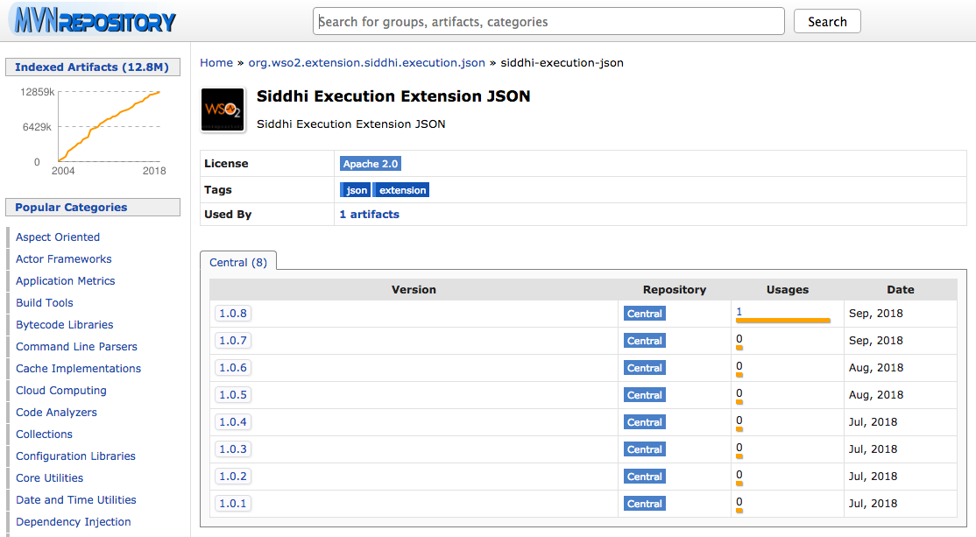Open Application Metrics category
Image resolution: width=976 pixels, height=537 pixels.
(x=66, y=280)
